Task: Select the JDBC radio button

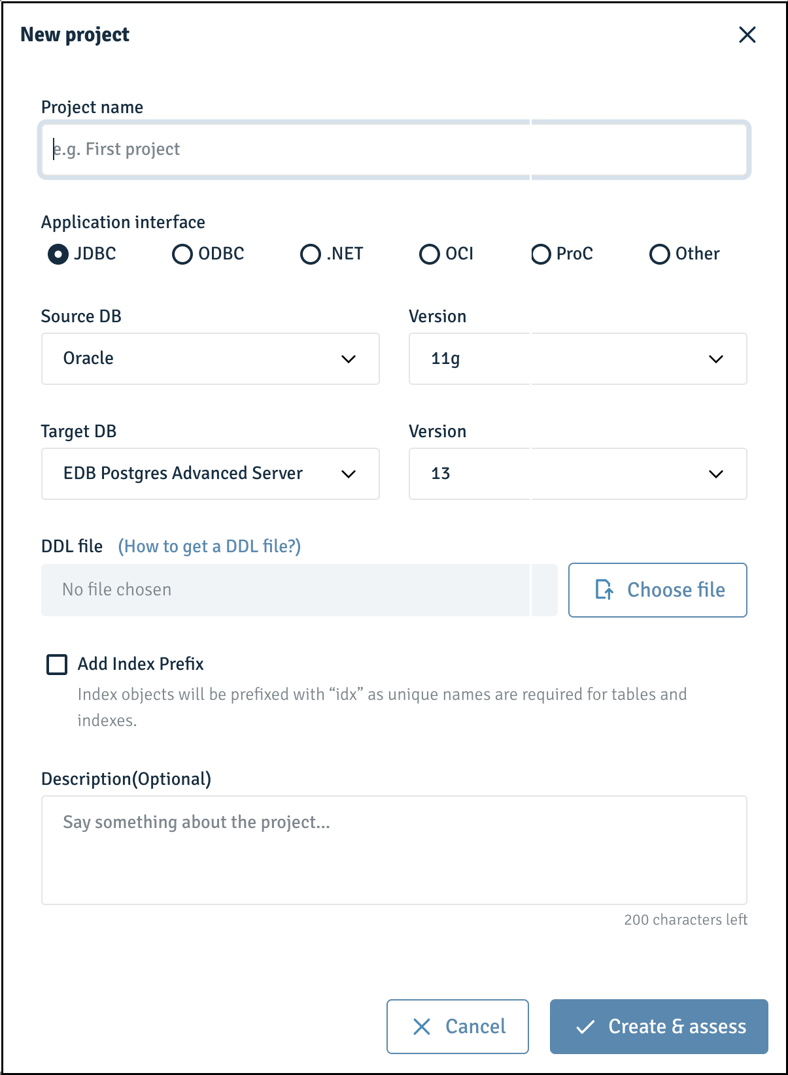Action: point(58,254)
